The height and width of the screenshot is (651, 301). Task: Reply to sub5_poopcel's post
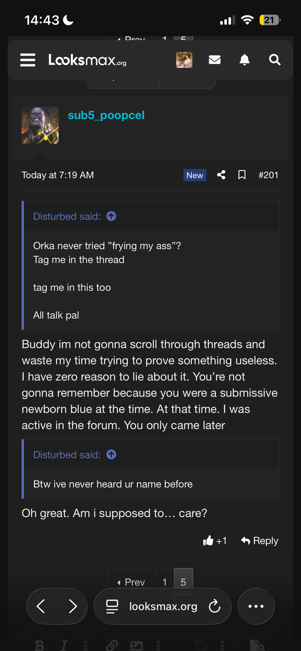pos(260,541)
